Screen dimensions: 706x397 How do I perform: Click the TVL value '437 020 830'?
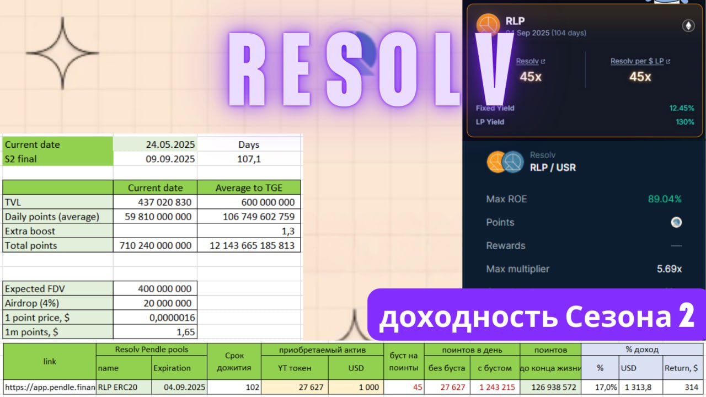(x=155, y=202)
